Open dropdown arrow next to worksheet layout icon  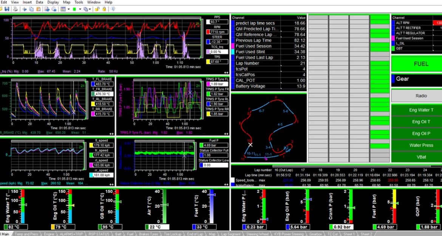(68, 9)
